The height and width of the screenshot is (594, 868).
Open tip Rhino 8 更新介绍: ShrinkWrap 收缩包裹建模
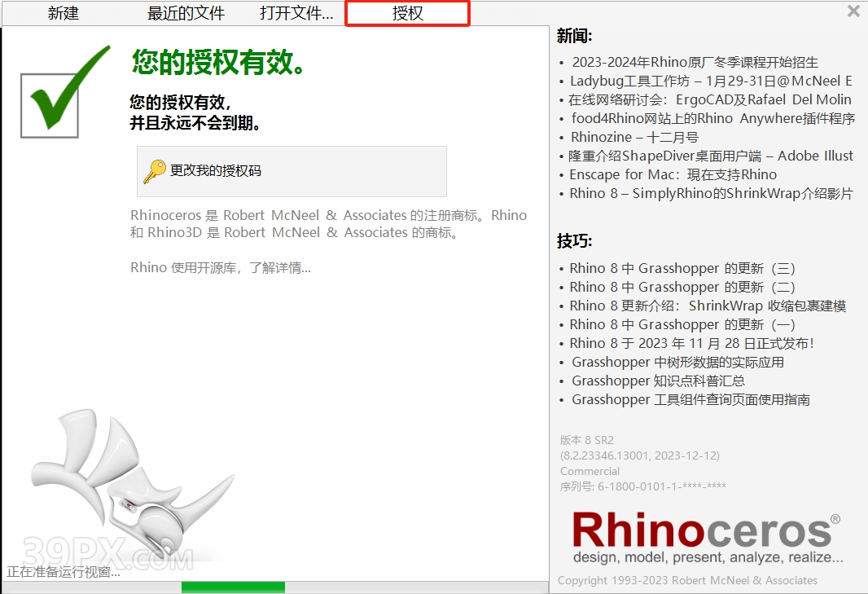(x=708, y=306)
